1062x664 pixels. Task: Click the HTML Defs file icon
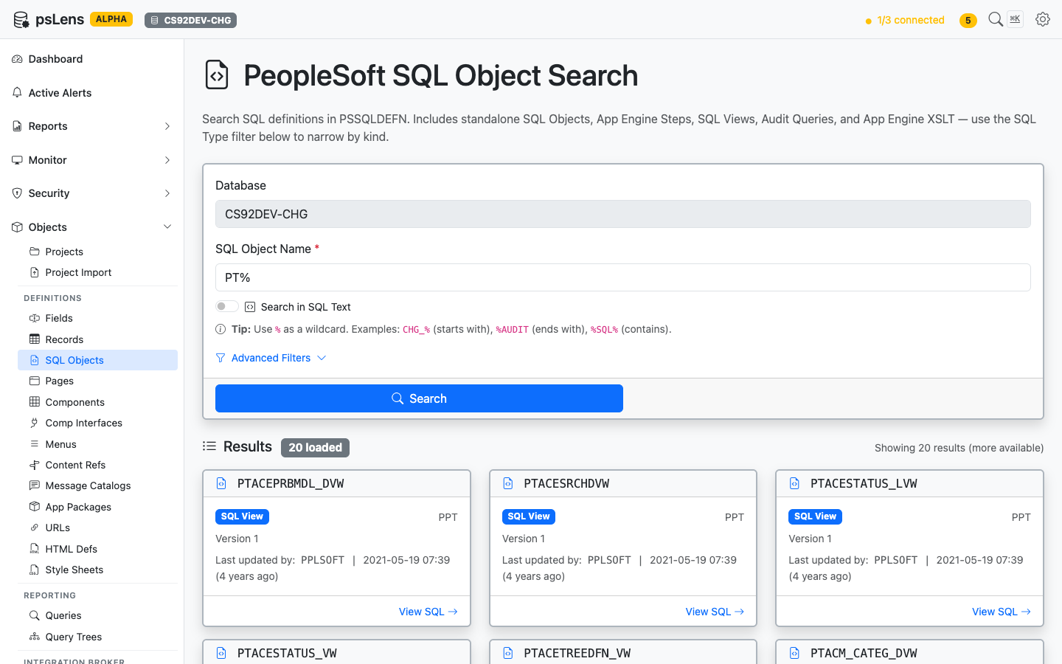35,549
